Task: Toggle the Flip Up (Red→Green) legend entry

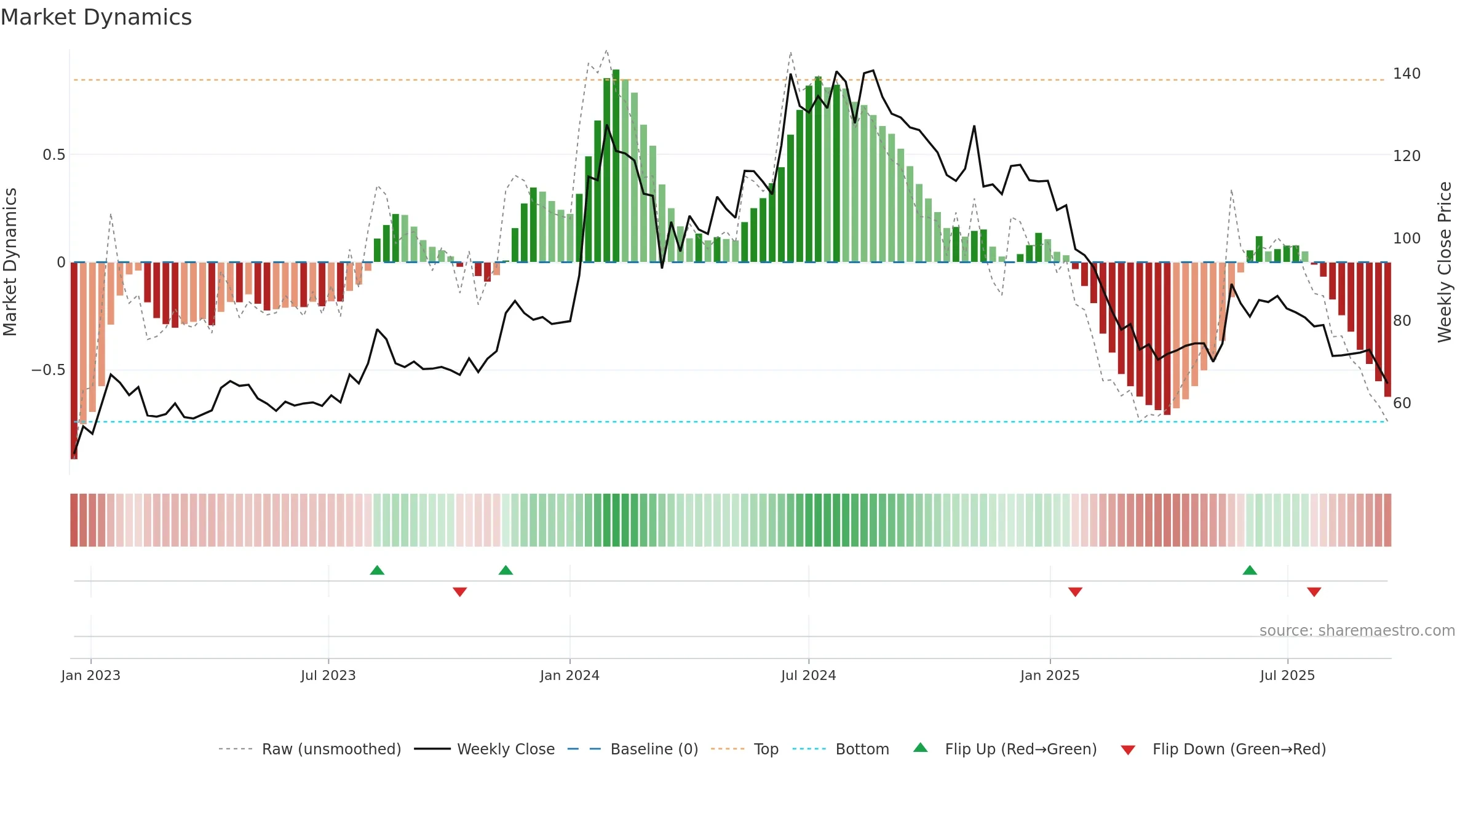Action: pyautogui.click(x=1005, y=749)
